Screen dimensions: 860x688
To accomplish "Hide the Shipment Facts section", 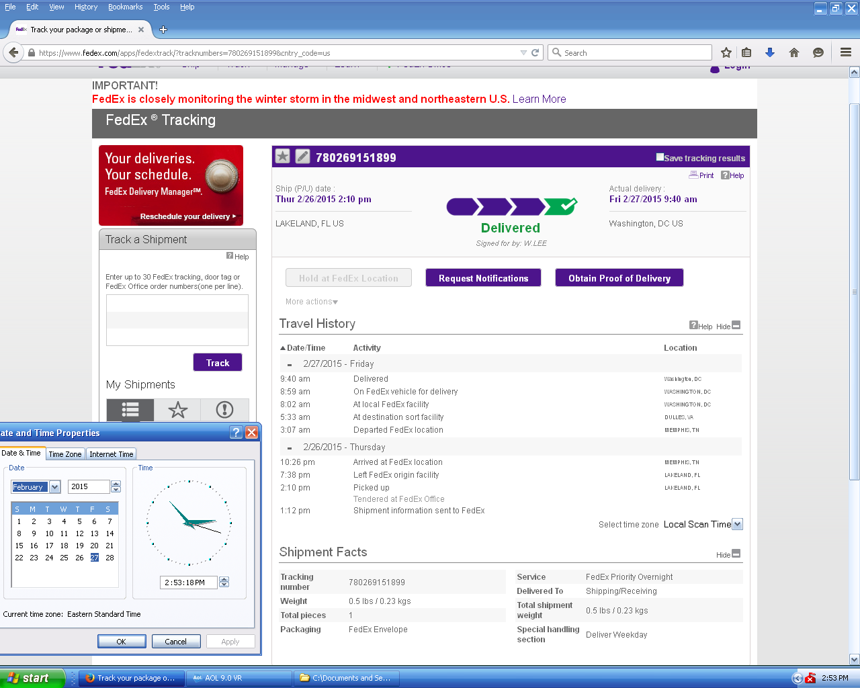I will [x=728, y=554].
